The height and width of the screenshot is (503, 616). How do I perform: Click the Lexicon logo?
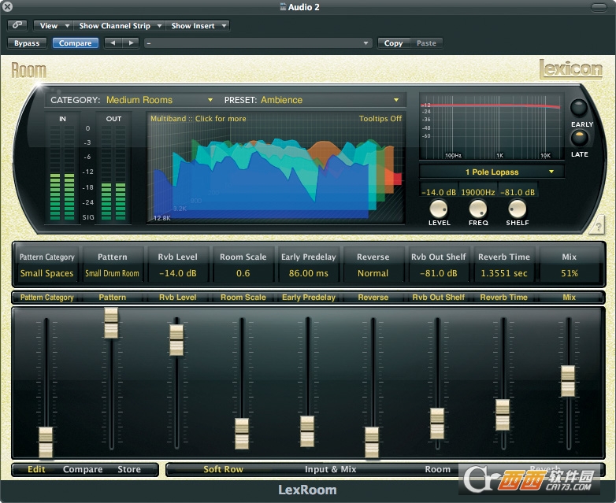tap(571, 69)
